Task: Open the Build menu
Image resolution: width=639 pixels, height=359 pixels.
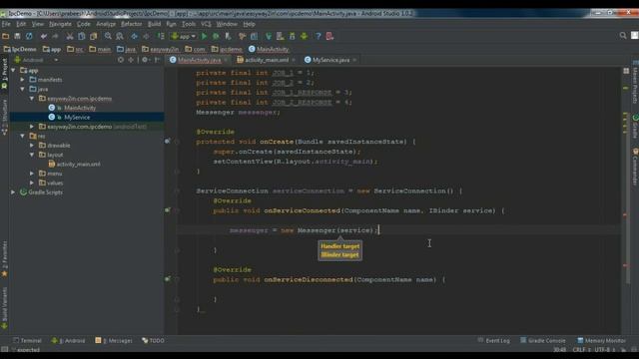Action: pyautogui.click(x=154, y=24)
